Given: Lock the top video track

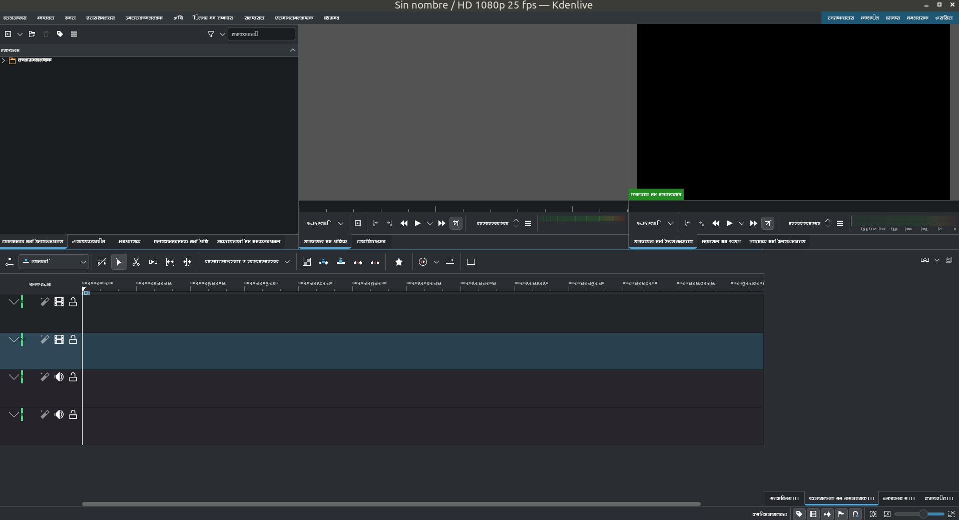Looking at the screenshot, I should [x=73, y=302].
